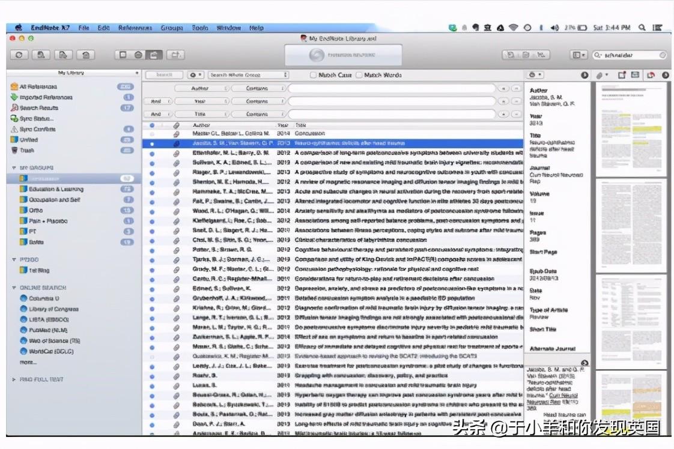Click the dark round icon in reference panel header
This screenshot has width=674, height=449.
click(x=584, y=75)
